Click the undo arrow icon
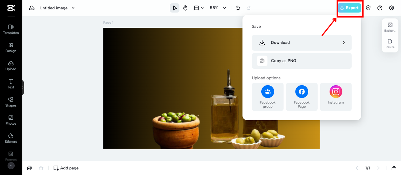The width and height of the screenshot is (401, 175). [x=238, y=8]
